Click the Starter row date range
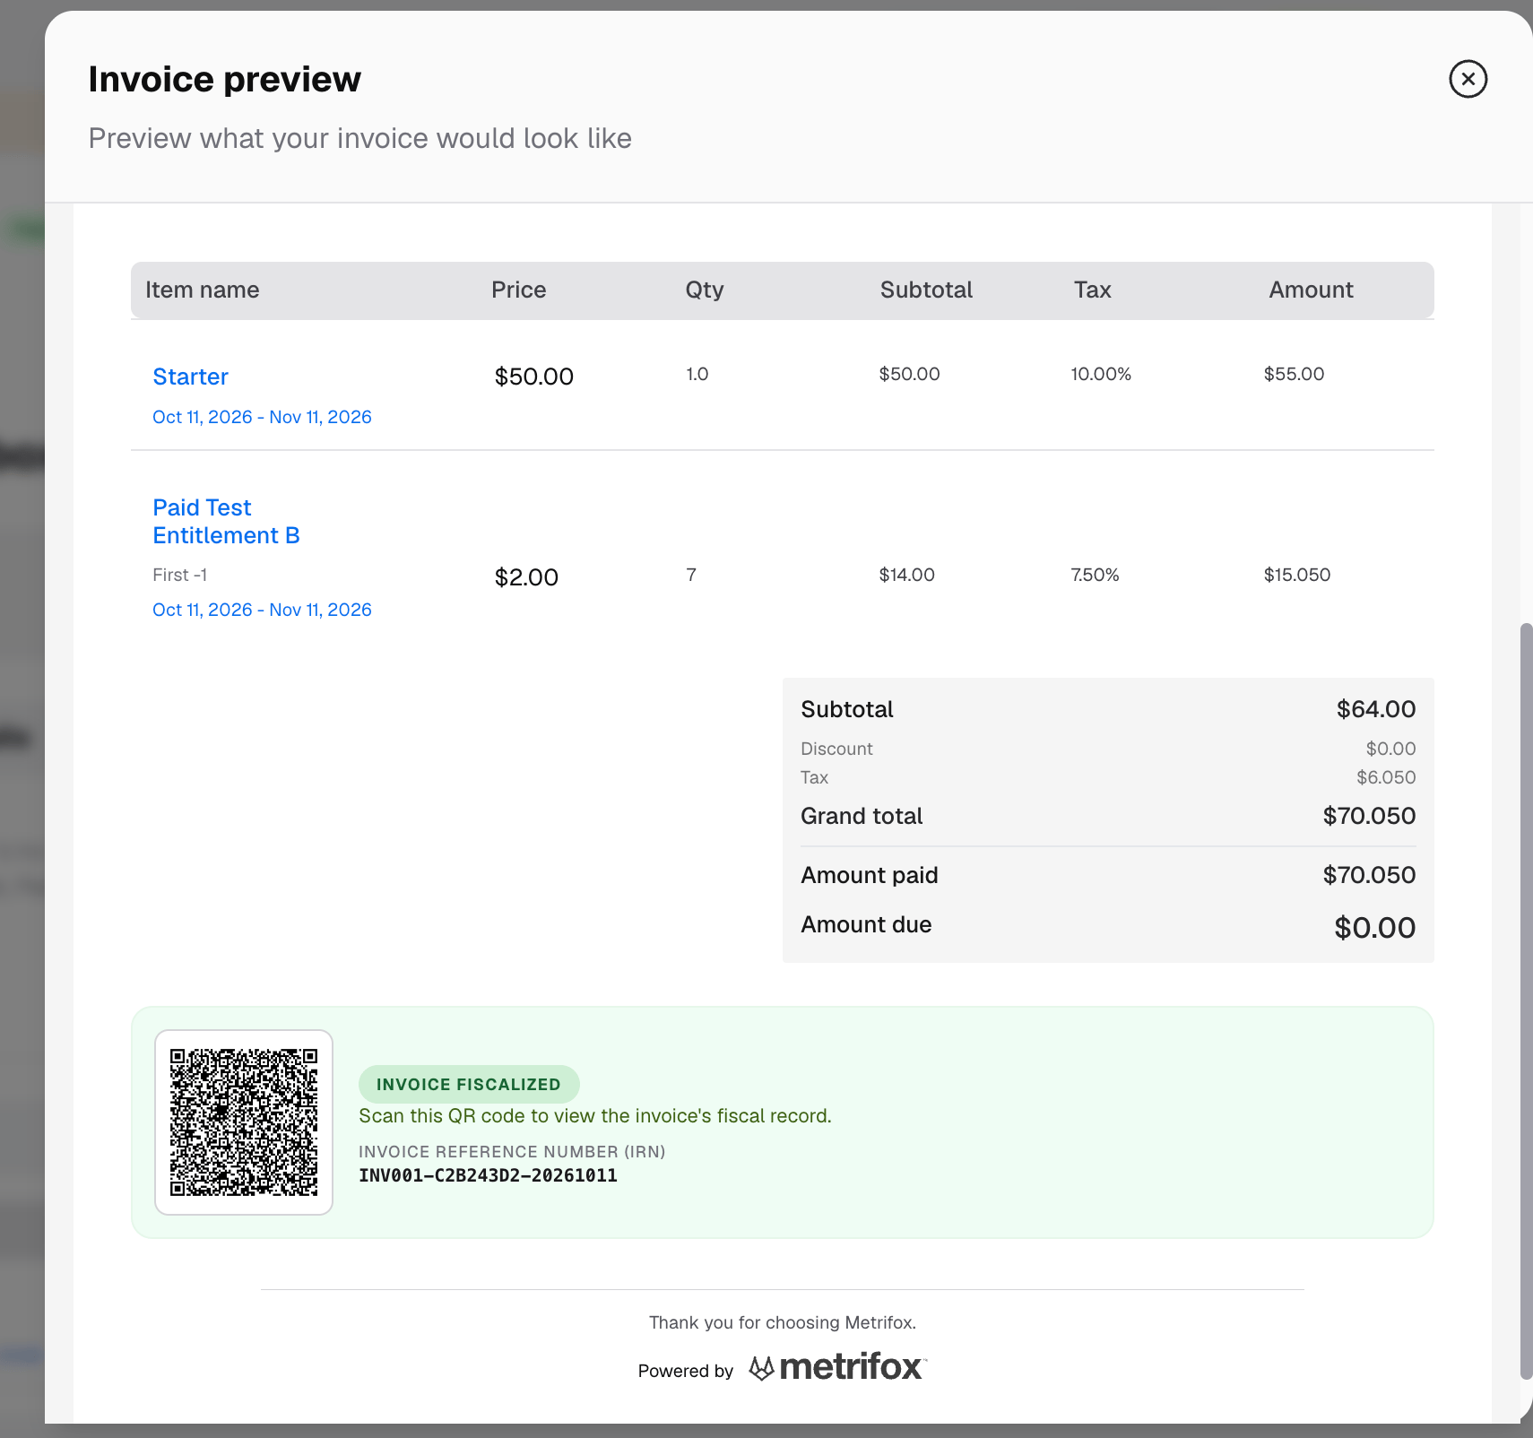This screenshot has height=1438, width=1533. 262,417
